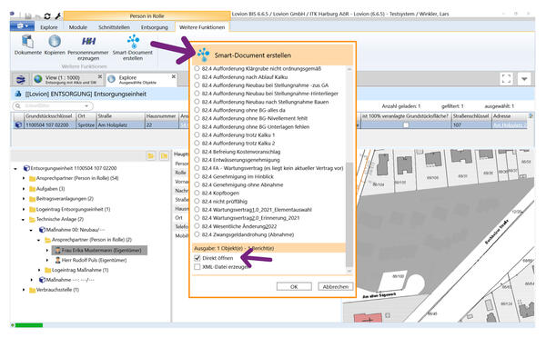Image resolution: width=546 pixels, height=338 pixels.
Task: Click the globe icon on Explore tab
Action: tap(111, 79)
